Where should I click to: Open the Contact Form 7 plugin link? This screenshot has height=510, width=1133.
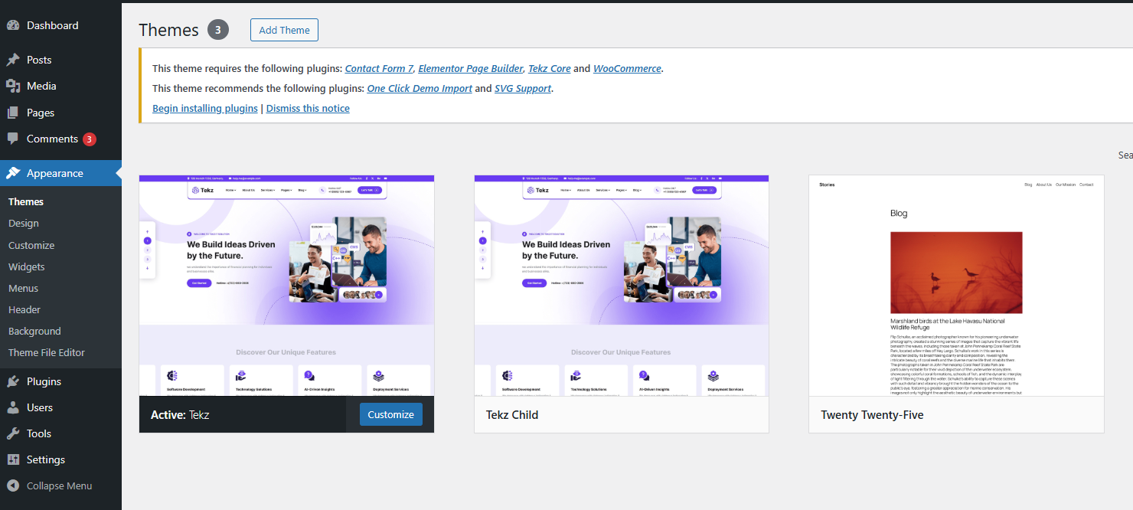[379, 68]
